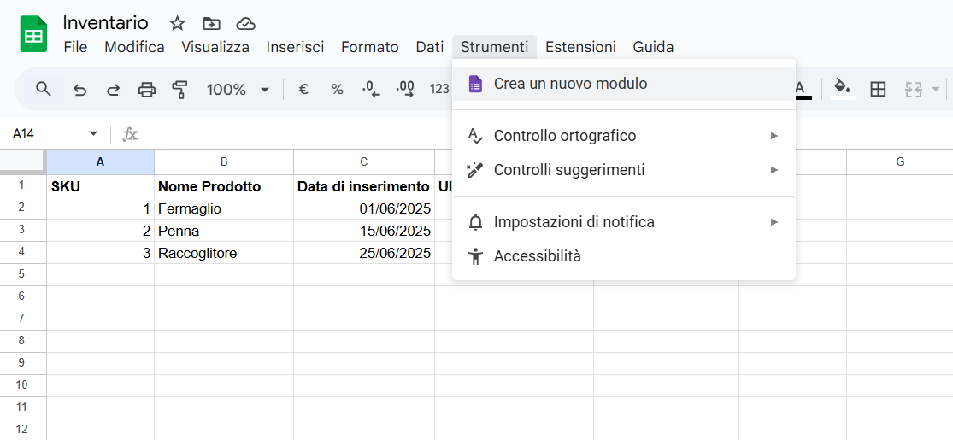This screenshot has width=953, height=440.
Task: Star the Inventario document
Action: pos(177,24)
